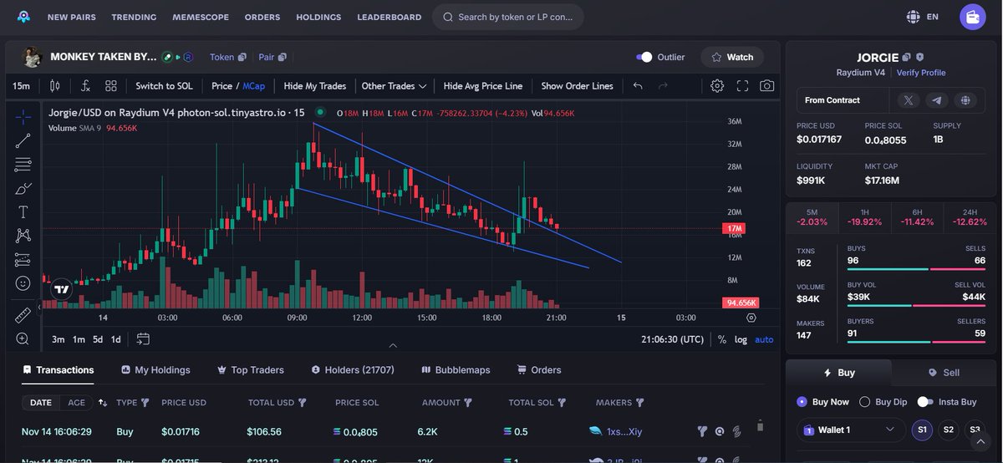Image resolution: width=1003 pixels, height=463 pixels.
Task: Open the Bubblemaps tab
Action: click(x=456, y=369)
